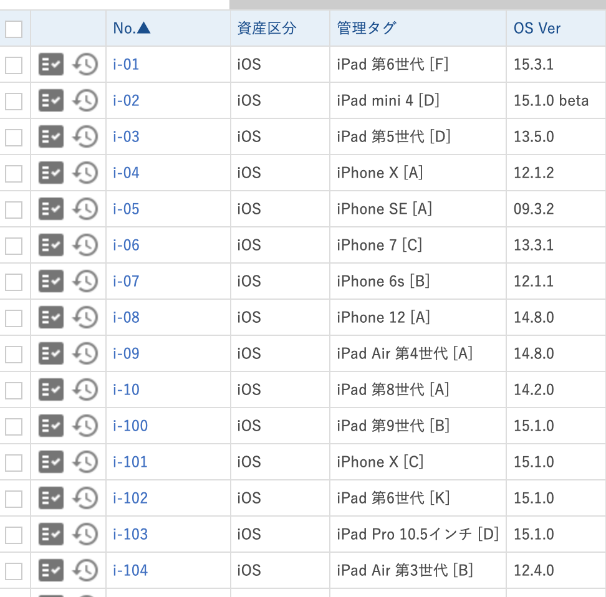Open device link i-01
This screenshot has height=597, width=606.
pyautogui.click(x=125, y=64)
